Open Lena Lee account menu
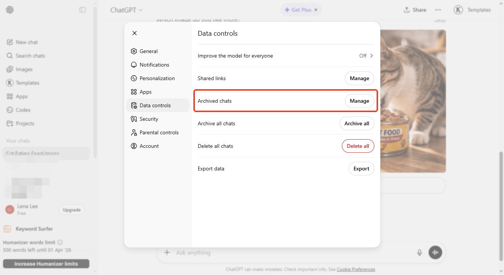 click(27, 210)
